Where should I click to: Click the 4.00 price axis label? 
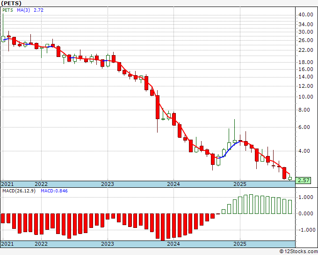pos(304,151)
